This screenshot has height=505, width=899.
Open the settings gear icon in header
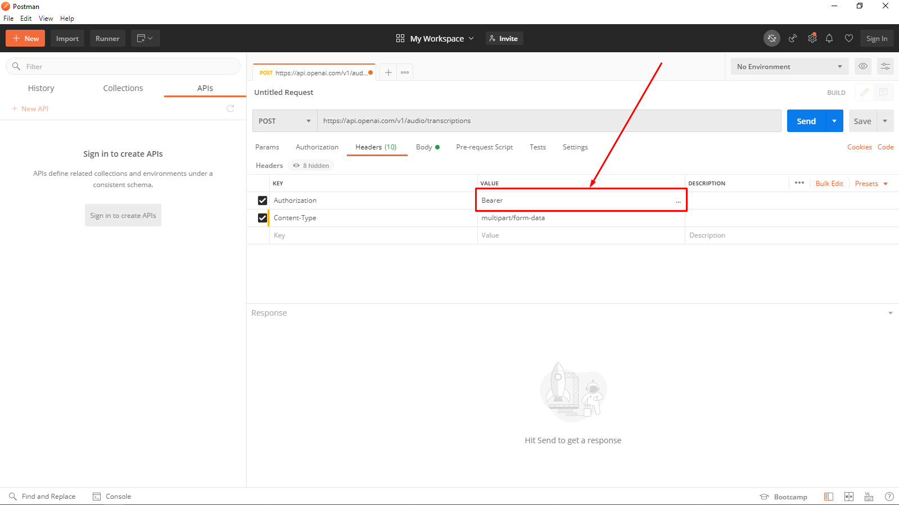pos(812,38)
